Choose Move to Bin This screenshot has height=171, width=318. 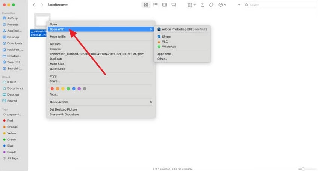pos(101,37)
